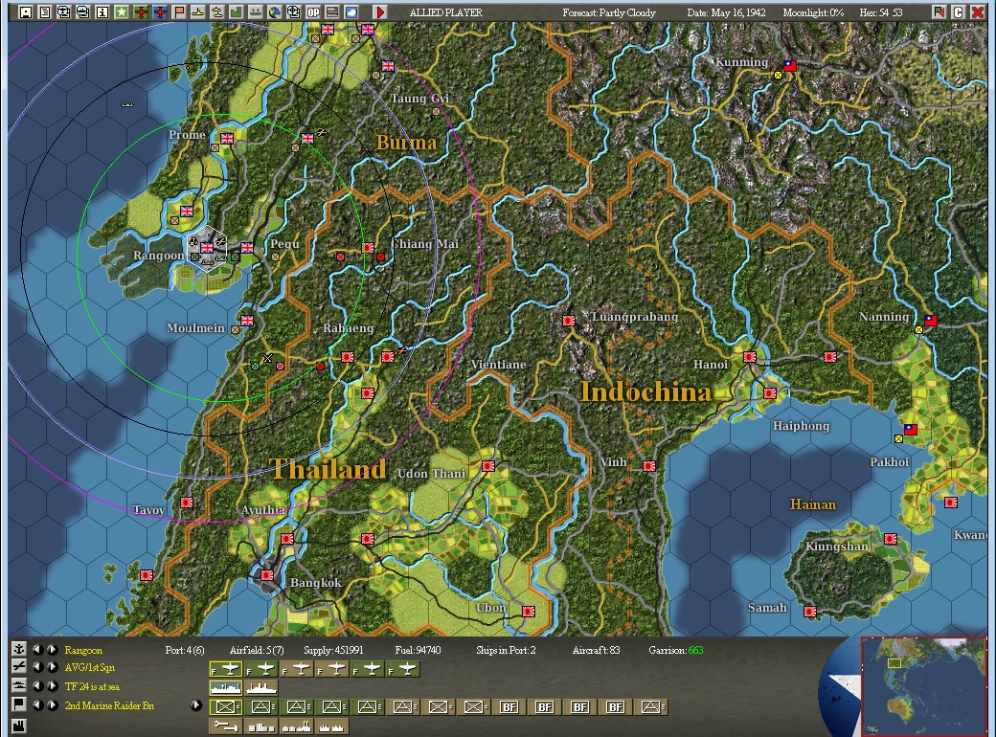This screenshot has height=737, width=996.
Task: Click the Chinese flag at Nanning
Action: coord(931,321)
